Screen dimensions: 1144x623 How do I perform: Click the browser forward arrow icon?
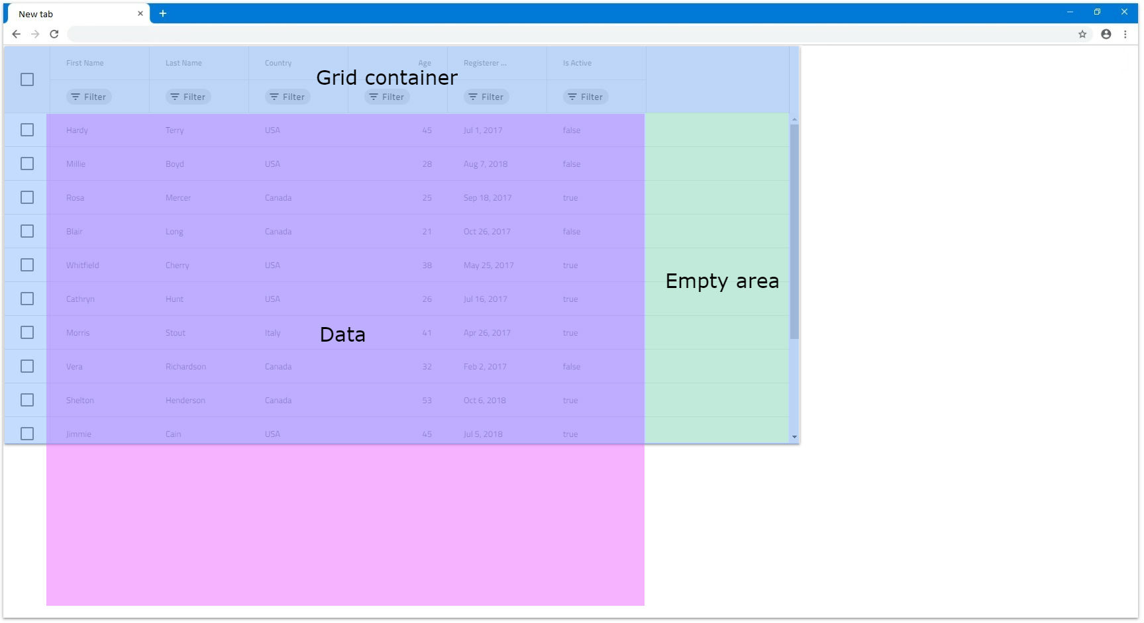point(35,34)
